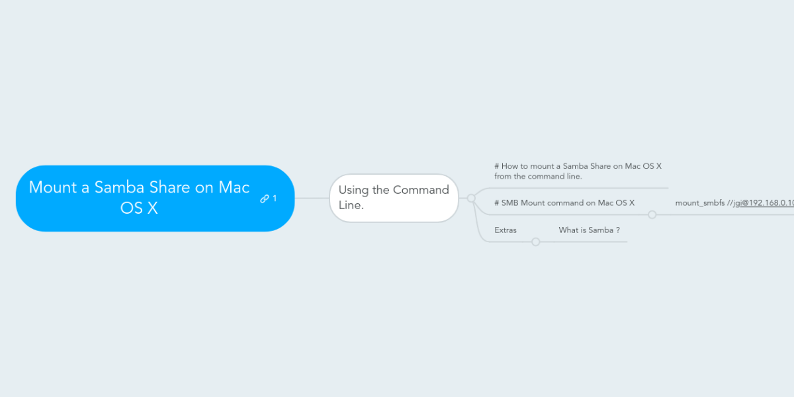The height and width of the screenshot is (397, 794).
Task: Select the SMB Mount command on Mac OS X topic
Action: [x=564, y=202]
